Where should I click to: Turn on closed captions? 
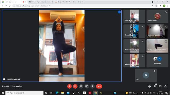81,86
